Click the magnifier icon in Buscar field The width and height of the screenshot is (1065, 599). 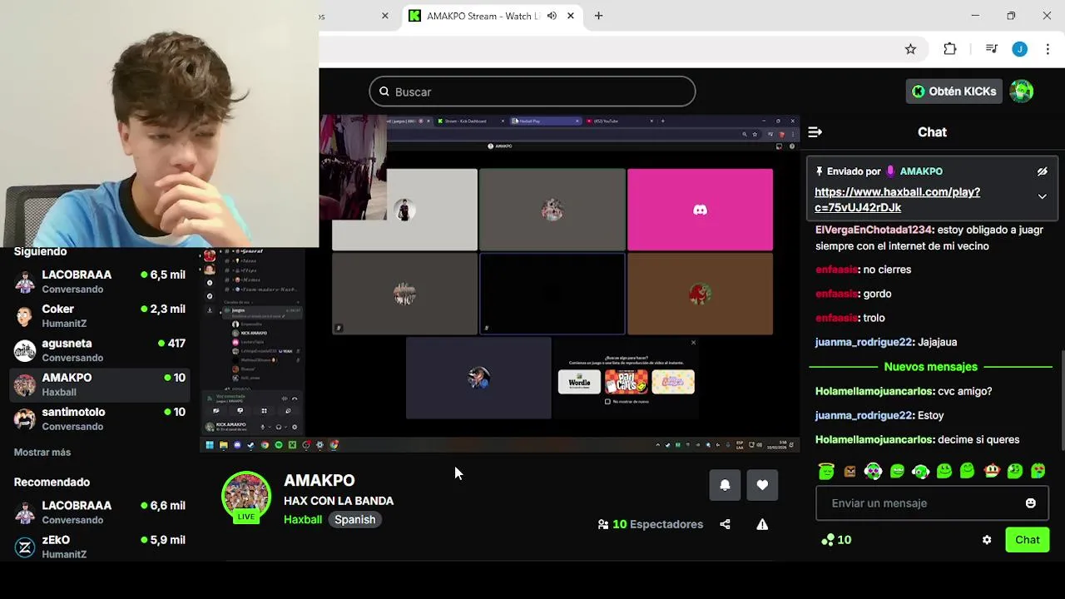384,92
